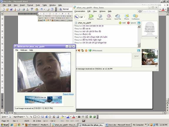Toggle my display image panel icon
Image resolution: width=169 pixels, height=127 pixels.
pos(139,51)
